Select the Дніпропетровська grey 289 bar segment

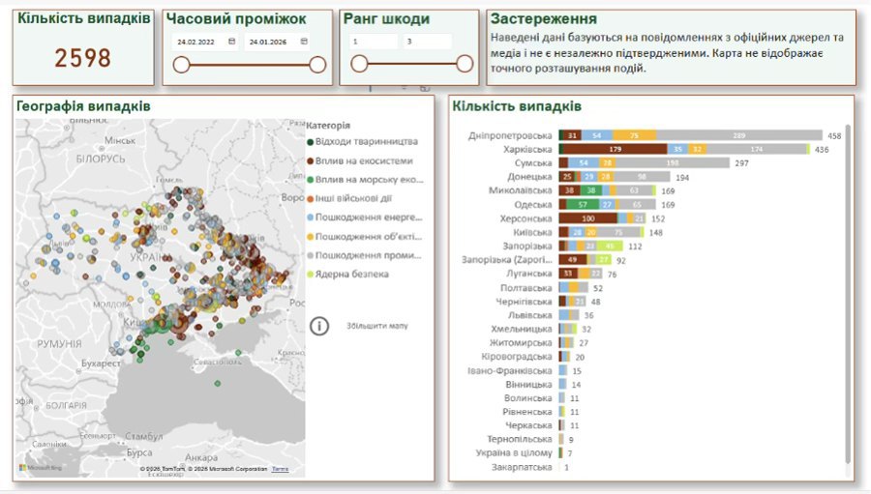(x=739, y=136)
